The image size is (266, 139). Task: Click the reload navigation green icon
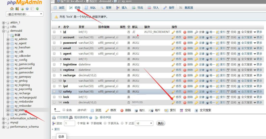coord(37,9)
